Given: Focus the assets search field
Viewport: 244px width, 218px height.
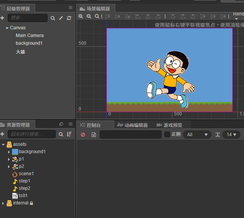Looking at the screenshot, I should pos(32,134).
